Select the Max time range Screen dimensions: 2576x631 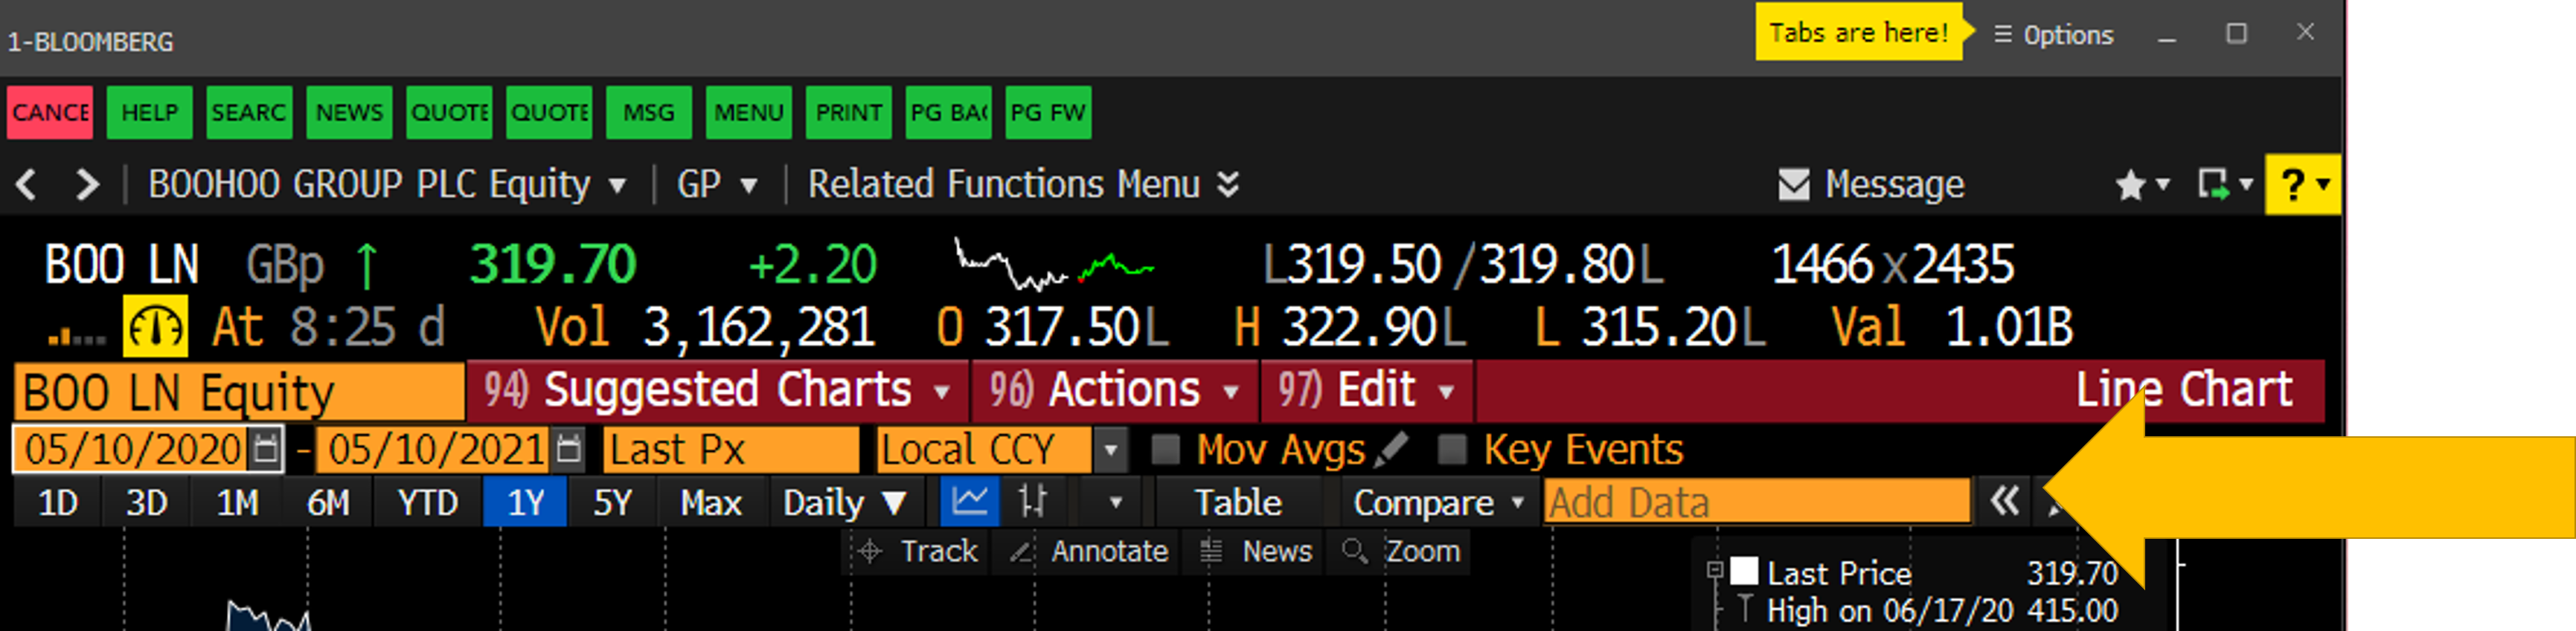point(711,502)
